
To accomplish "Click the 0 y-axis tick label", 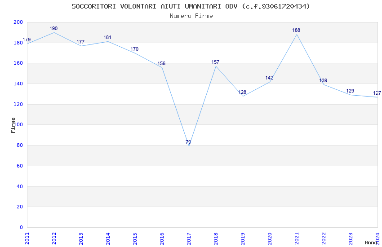I will click(x=22, y=228).
